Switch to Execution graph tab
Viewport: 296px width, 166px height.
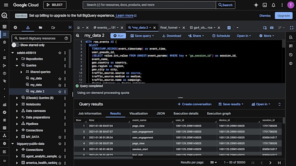[x=219, y=113]
